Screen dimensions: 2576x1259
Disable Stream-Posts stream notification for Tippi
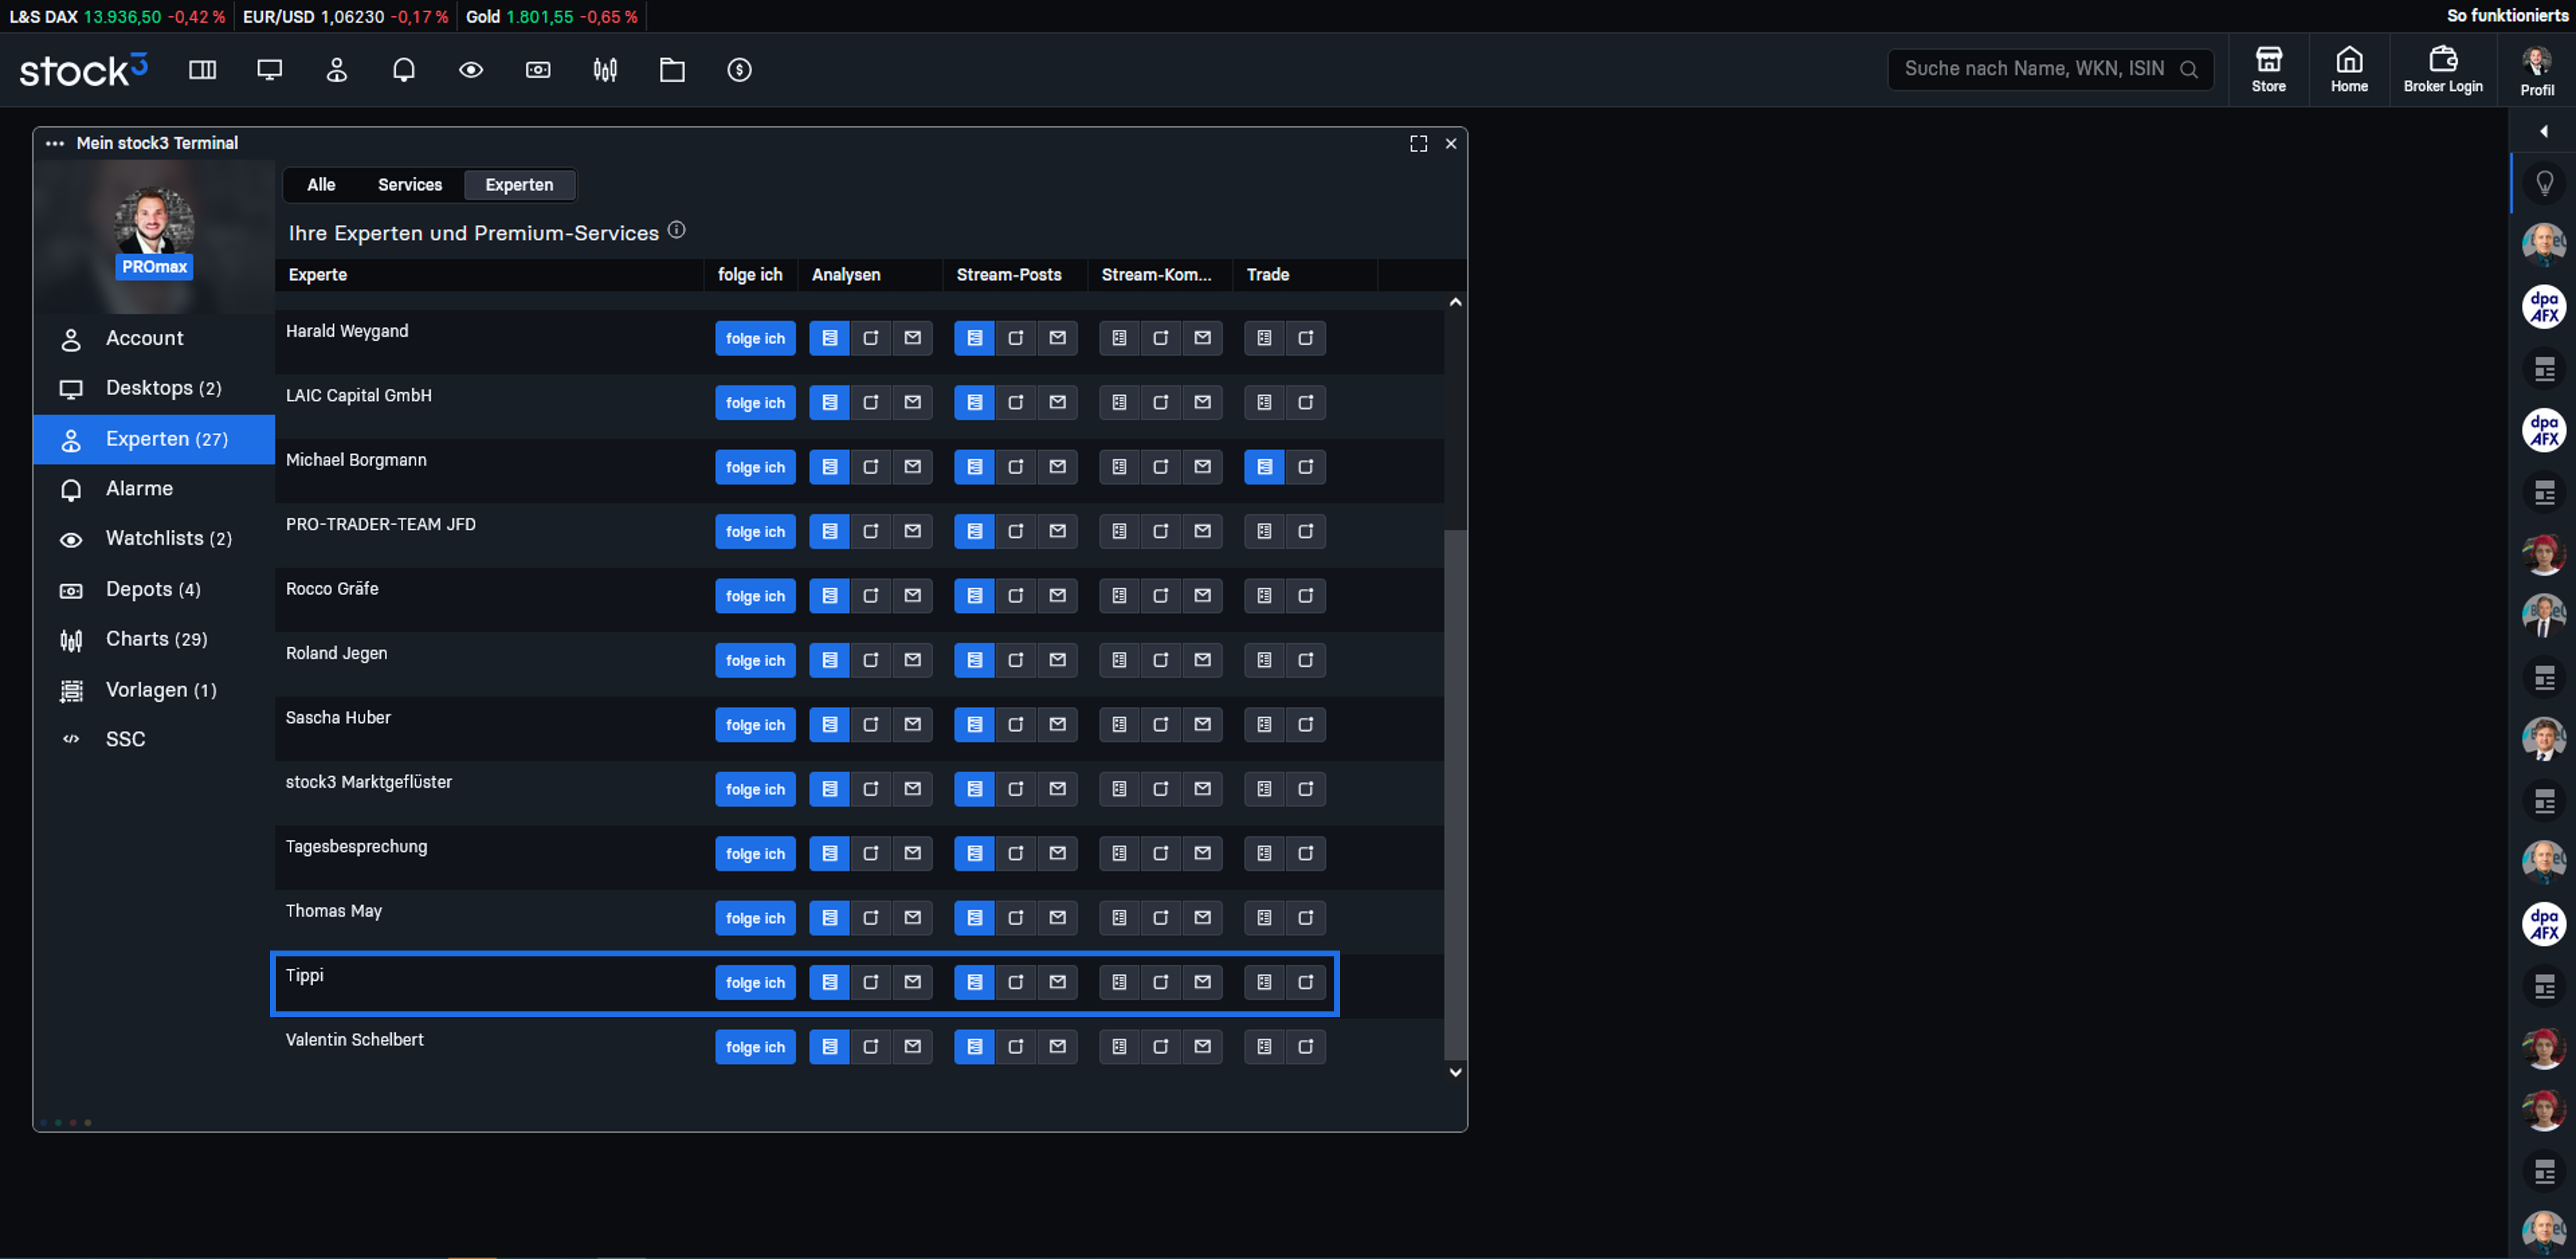pos(974,982)
